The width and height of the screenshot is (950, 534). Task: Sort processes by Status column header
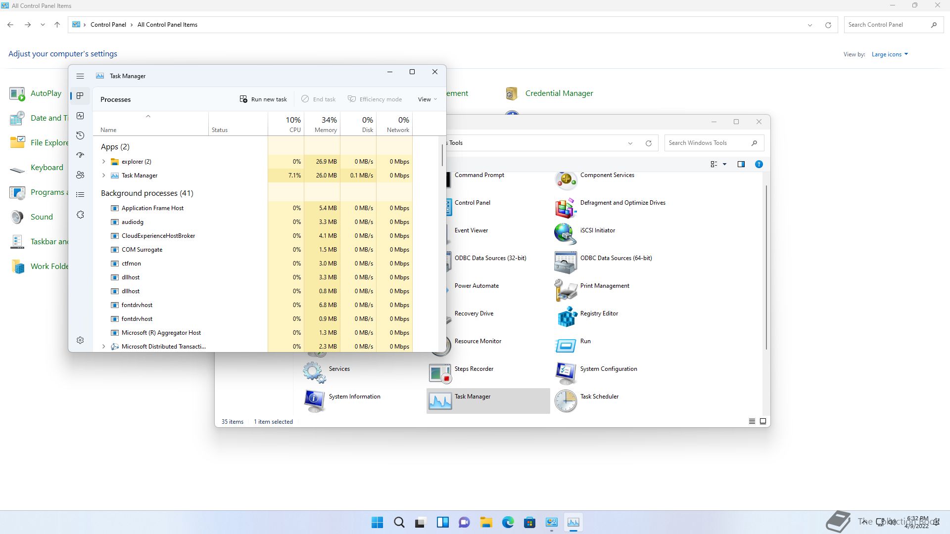[x=238, y=124]
